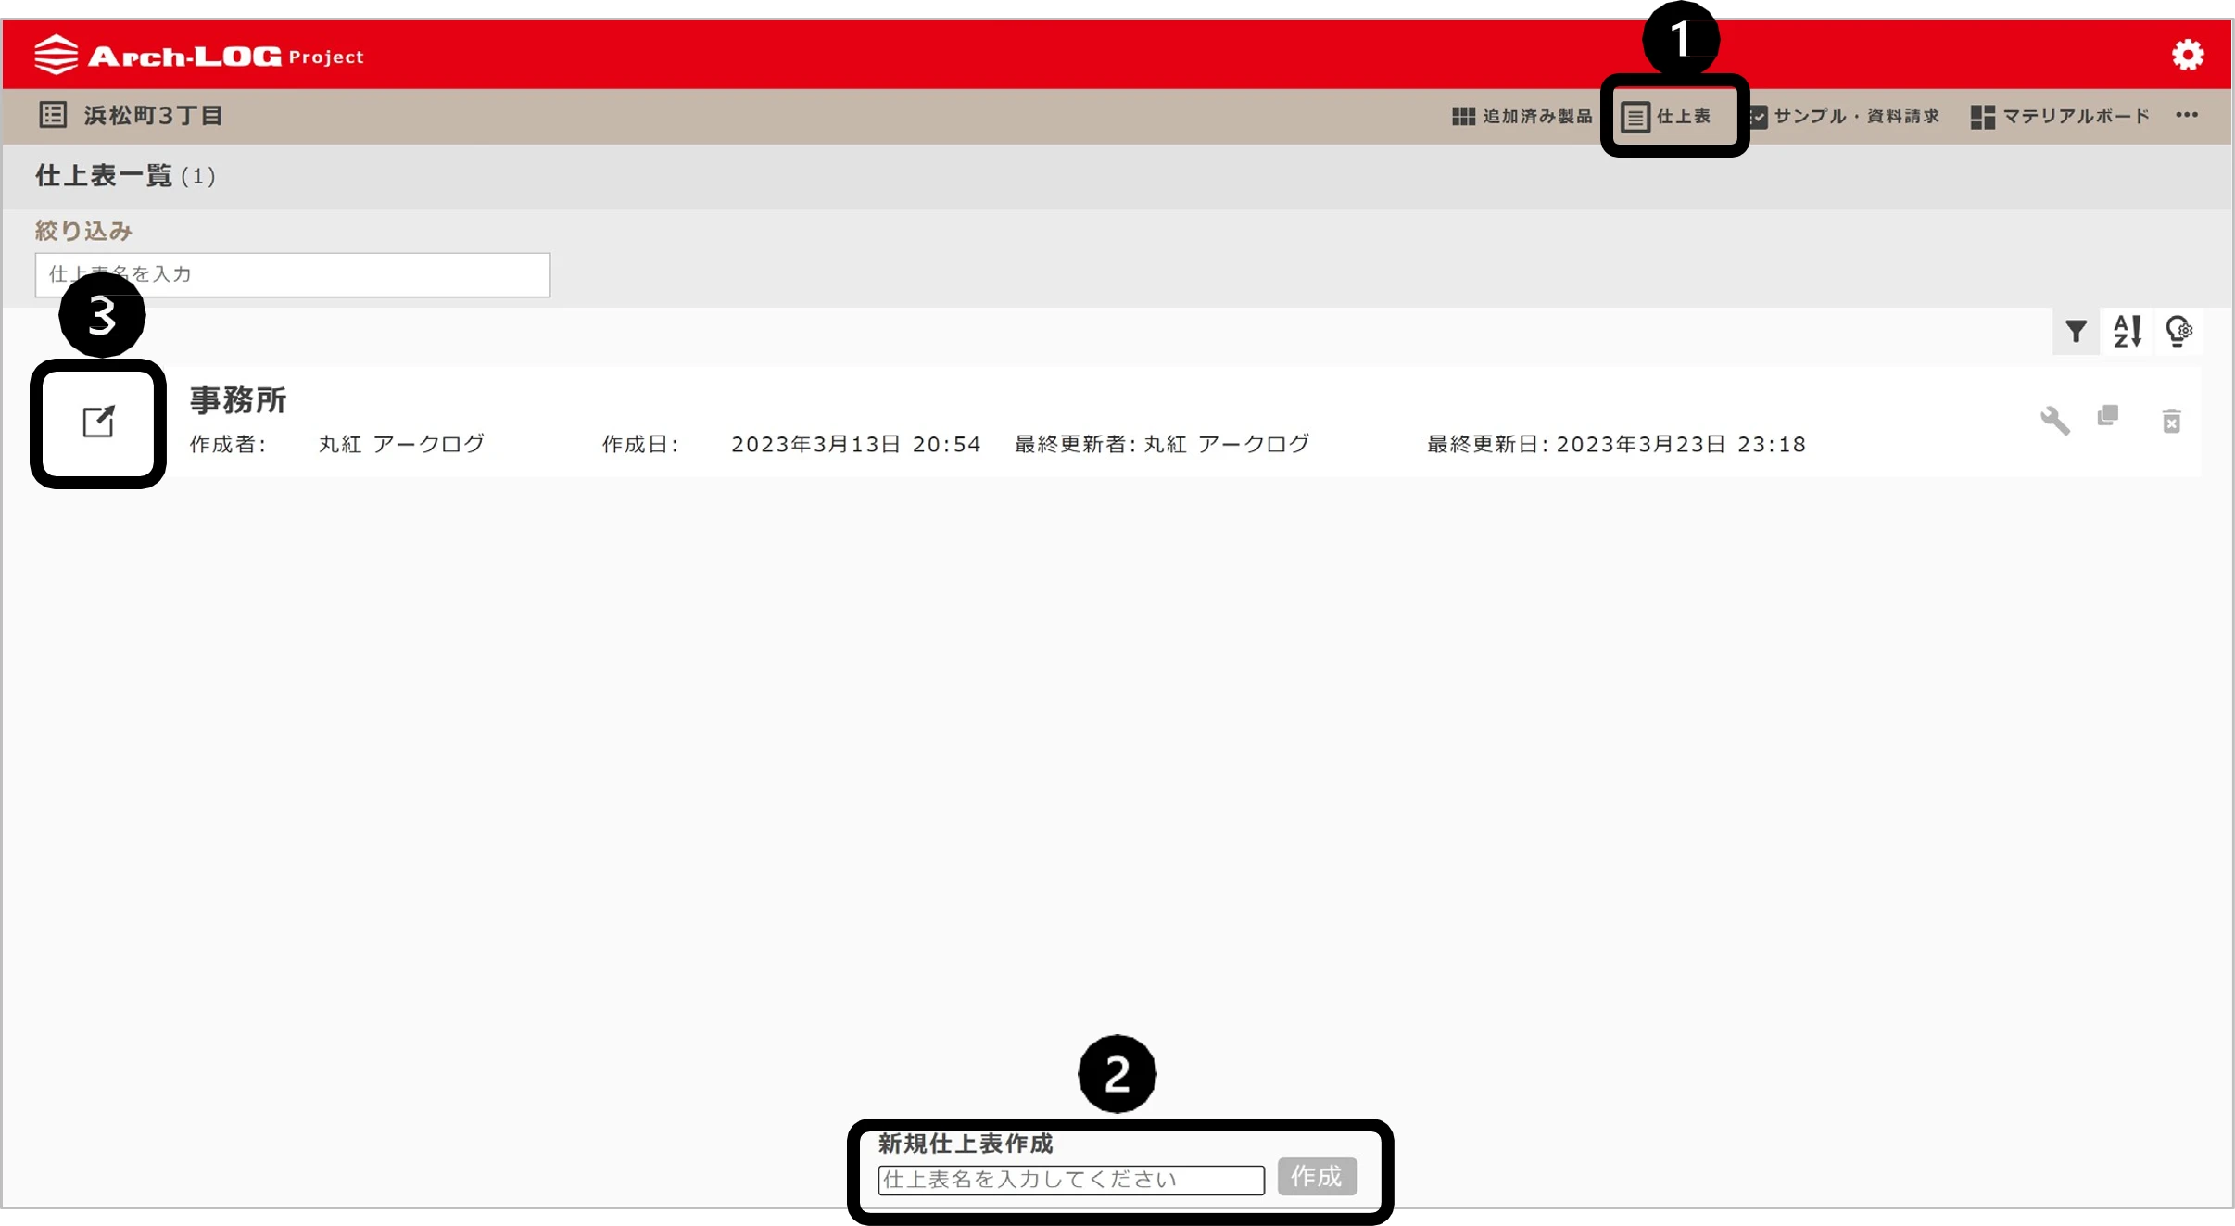Switch to the 仕上表 tab
This screenshot has height=1226, width=2235.
(1666, 117)
